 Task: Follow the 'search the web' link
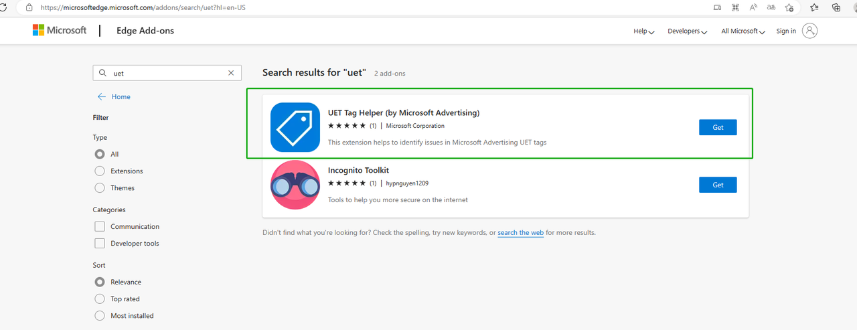tap(520, 232)
